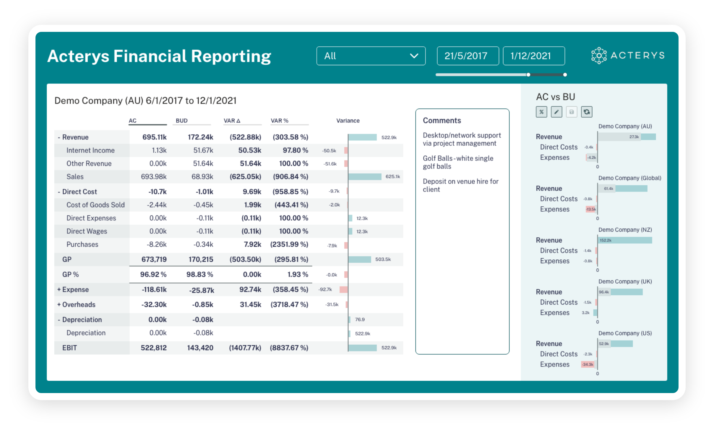Image resolution: width=714 pixels, height=432 pixels.
Task: Click the comment 'Desktop/network support via project management'
Action: (462, 139)
